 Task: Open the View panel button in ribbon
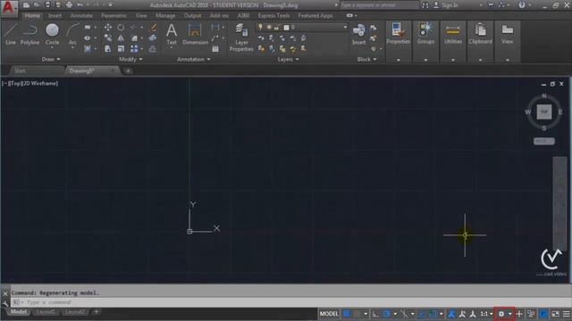508,34
